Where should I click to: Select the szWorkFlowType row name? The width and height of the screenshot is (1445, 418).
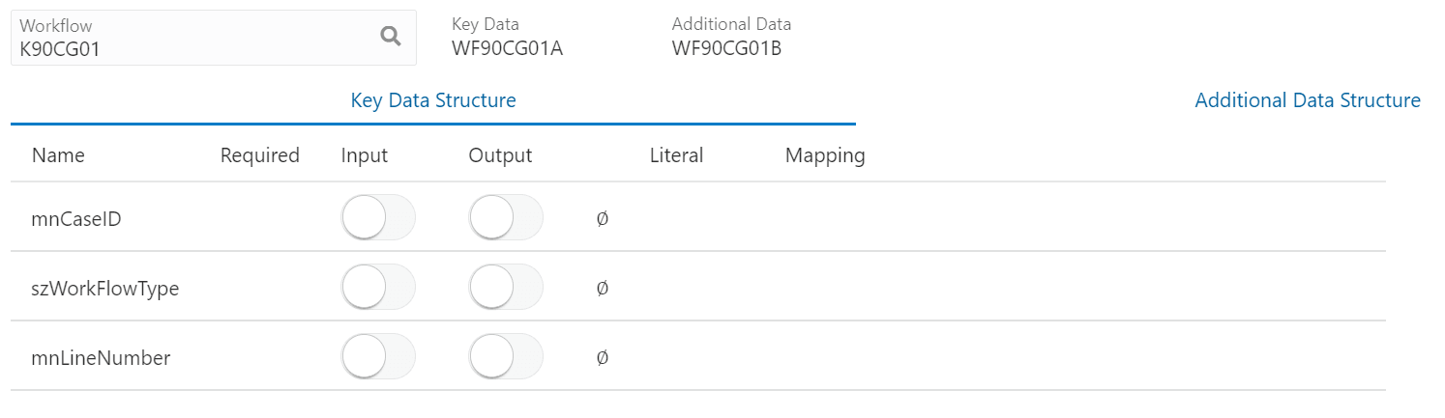(x=105, y=289)
